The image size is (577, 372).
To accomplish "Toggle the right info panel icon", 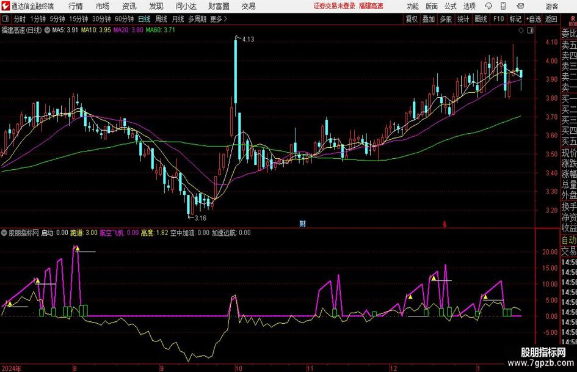I will point(530,31).
